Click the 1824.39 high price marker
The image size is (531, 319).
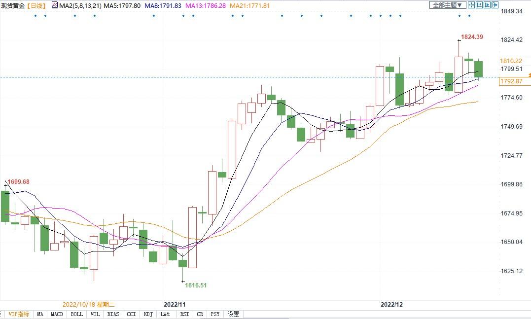click(471, 37)
